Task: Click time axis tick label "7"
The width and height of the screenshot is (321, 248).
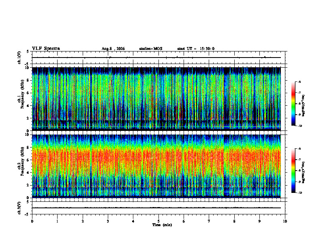Action: click(209, 221)
